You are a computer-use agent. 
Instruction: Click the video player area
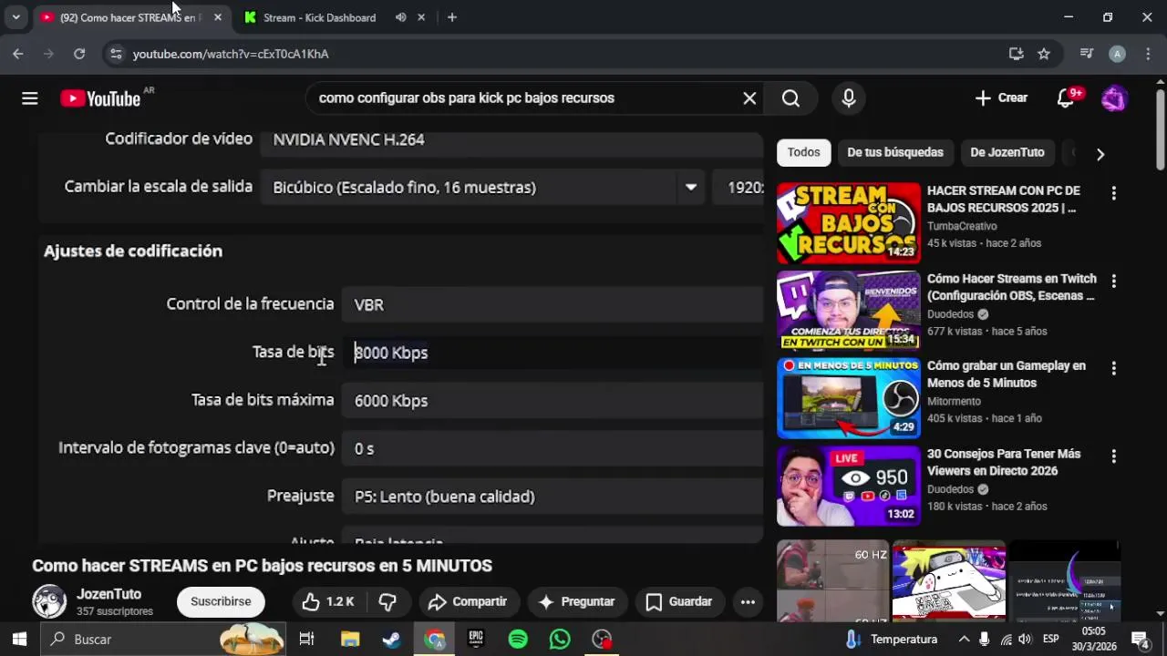click(x=399, y=337)
